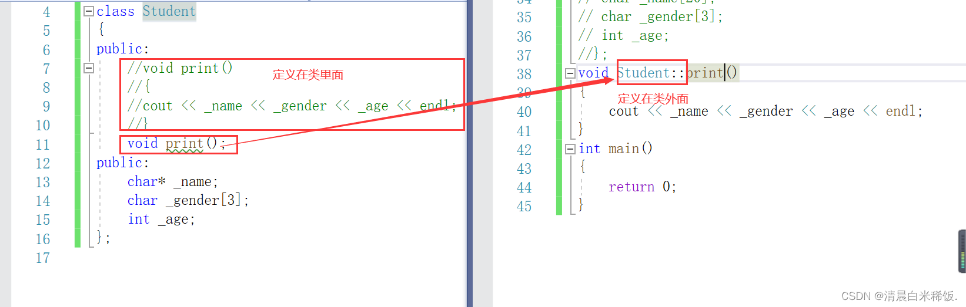
Task: Click the char _gender[3]; member declaration
Action: pyautogui.click(x=188, y=201)
